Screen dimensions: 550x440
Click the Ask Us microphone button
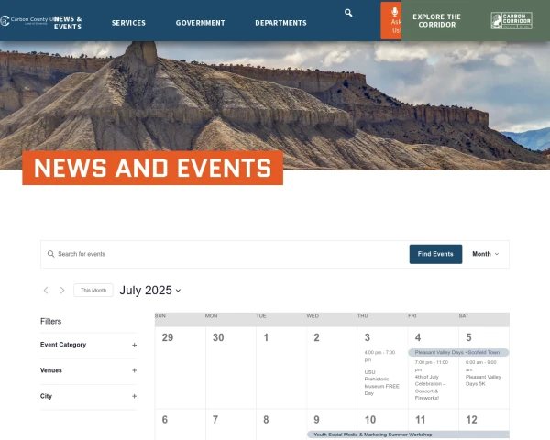click(391, 21)
